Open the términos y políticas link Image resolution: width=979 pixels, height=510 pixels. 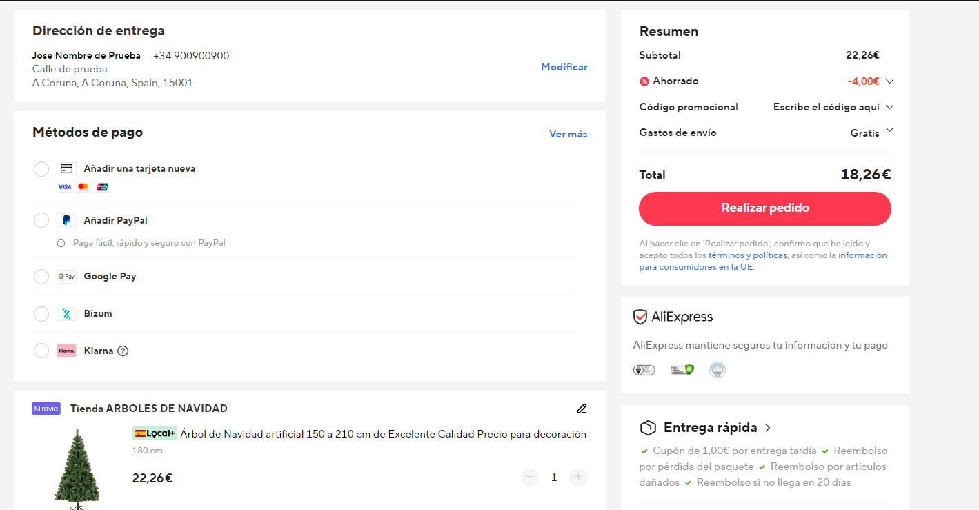pyautogui.click(x=747, y=255)
